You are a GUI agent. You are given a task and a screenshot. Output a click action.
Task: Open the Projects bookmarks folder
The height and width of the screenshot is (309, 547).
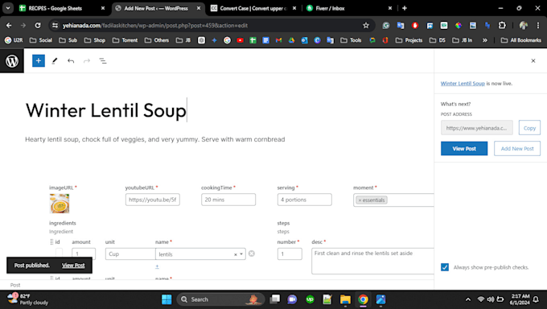tap(409, 40)
